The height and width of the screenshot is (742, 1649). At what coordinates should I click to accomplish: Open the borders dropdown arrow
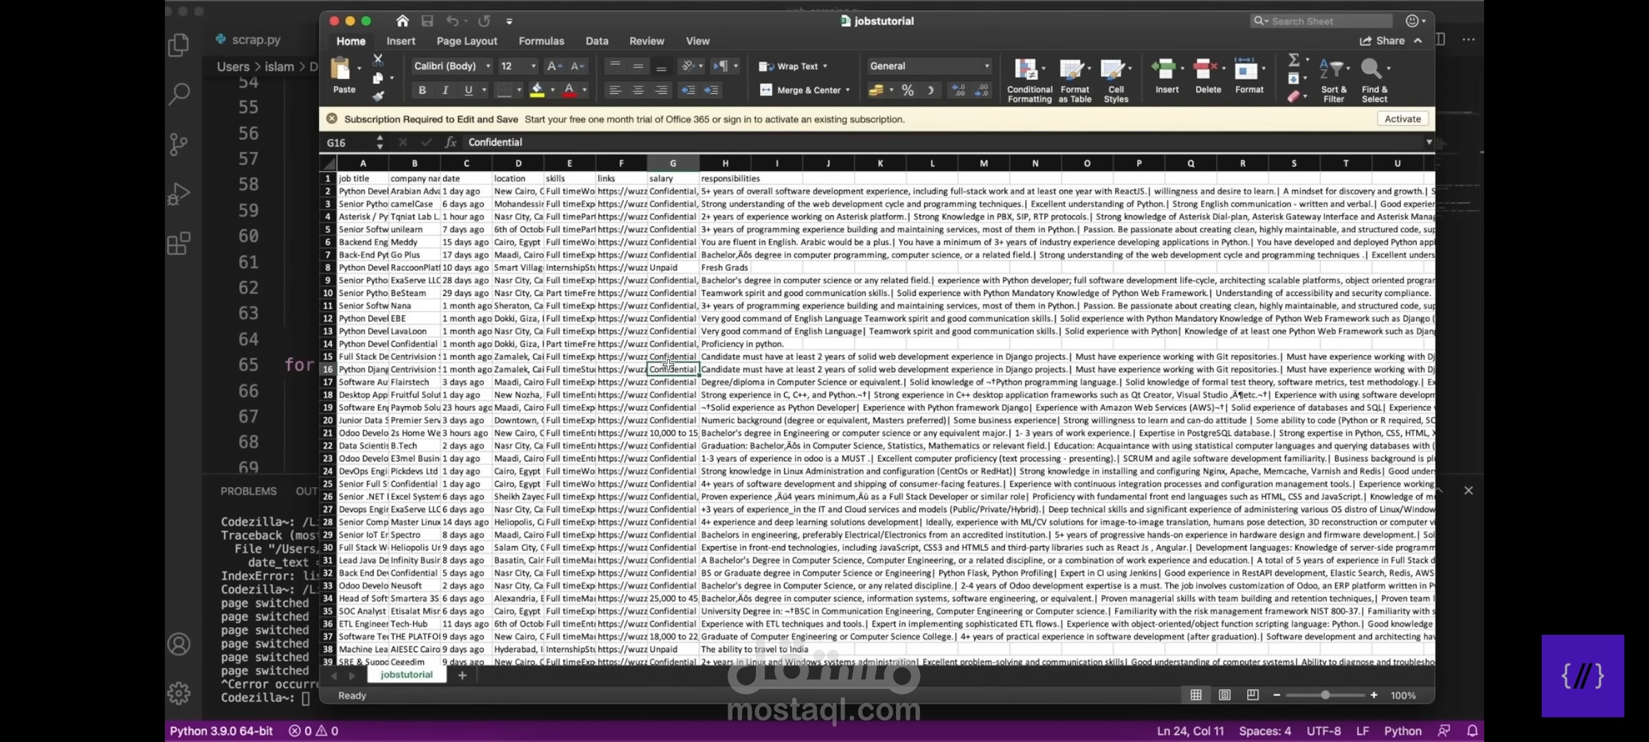(x=519, y=90)
